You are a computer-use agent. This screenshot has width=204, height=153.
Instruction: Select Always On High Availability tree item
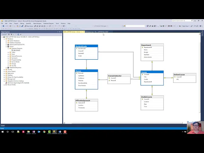pos(15,77)
